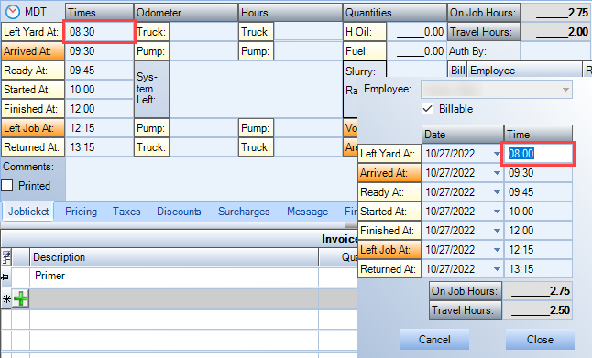The width and height of the screenshot is (592, 358).
Task: Click the Cancel button
Action: pos(434,339)
